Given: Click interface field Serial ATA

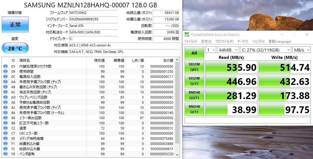Looking at the screenshot, I should pos(94,26).
